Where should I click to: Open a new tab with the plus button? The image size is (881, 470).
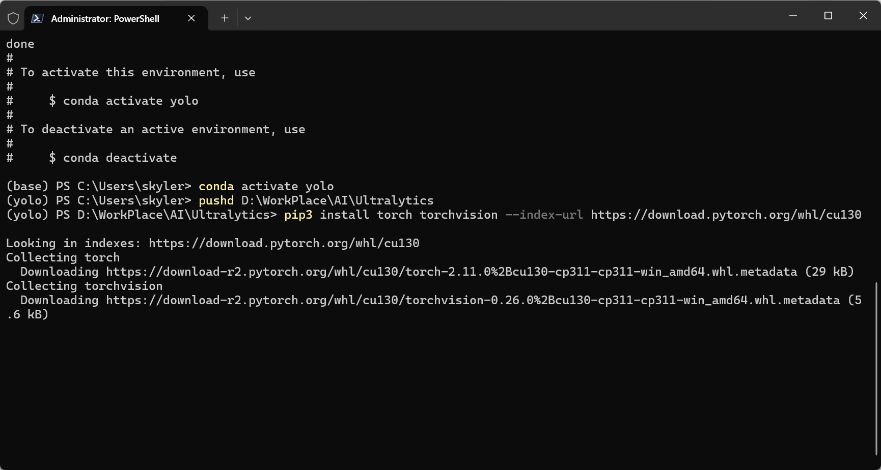tap(225, 18)
